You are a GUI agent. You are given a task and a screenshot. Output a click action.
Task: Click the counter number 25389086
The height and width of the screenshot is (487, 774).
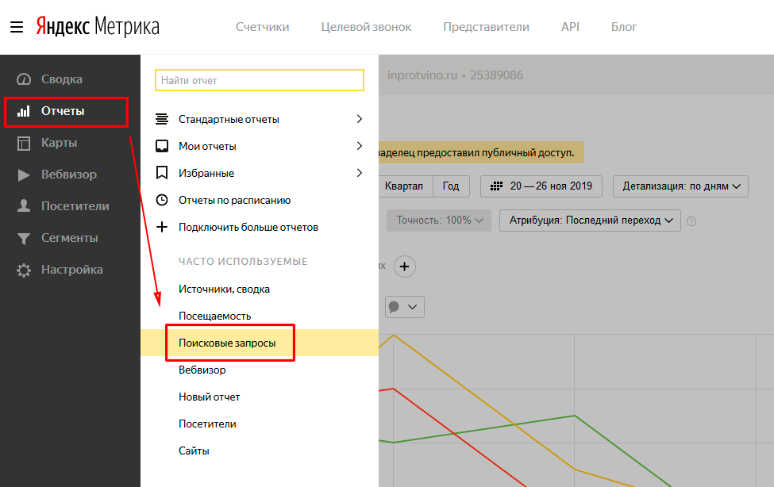[x=496, y=75]
